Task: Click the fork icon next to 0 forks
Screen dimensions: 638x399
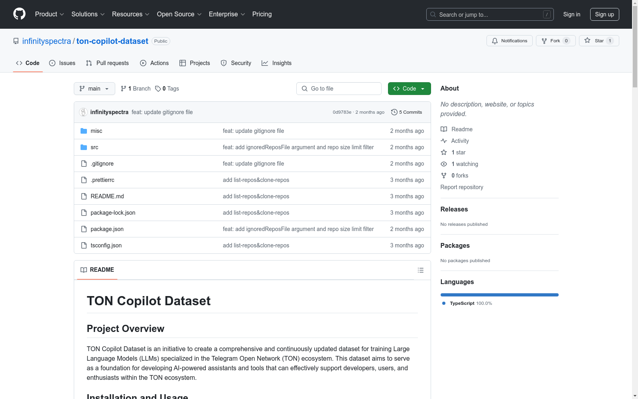Action: (444, 176)
